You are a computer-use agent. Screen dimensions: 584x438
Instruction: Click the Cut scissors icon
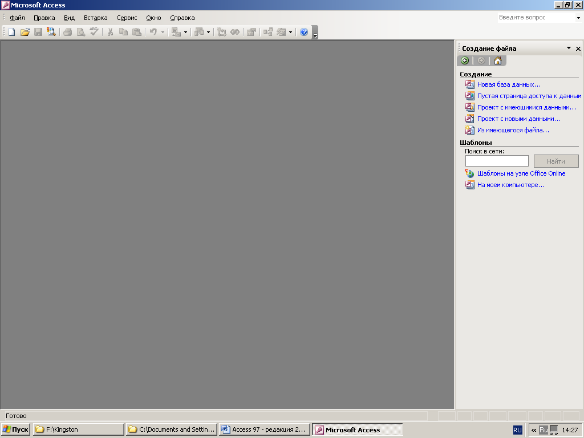tap(110, 32)
